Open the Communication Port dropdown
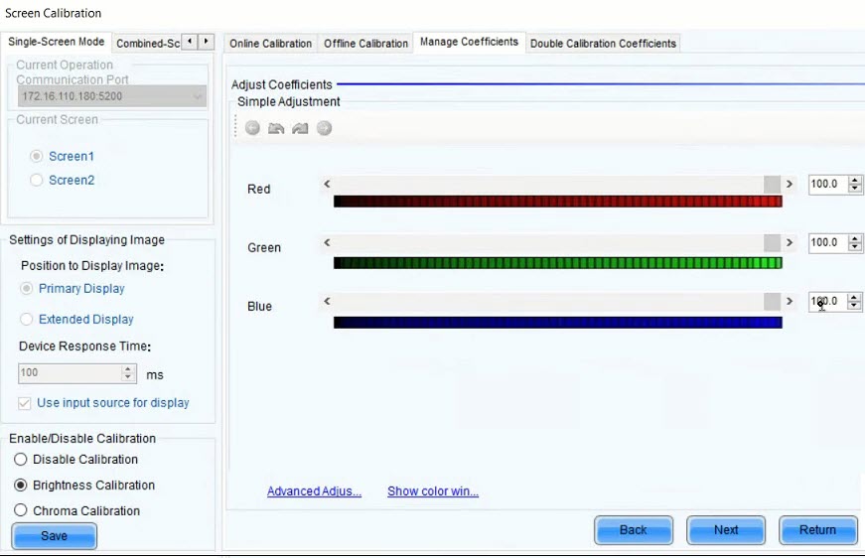Screen dimensions: 865x558 pyautogui.click(x=198, y=97)
